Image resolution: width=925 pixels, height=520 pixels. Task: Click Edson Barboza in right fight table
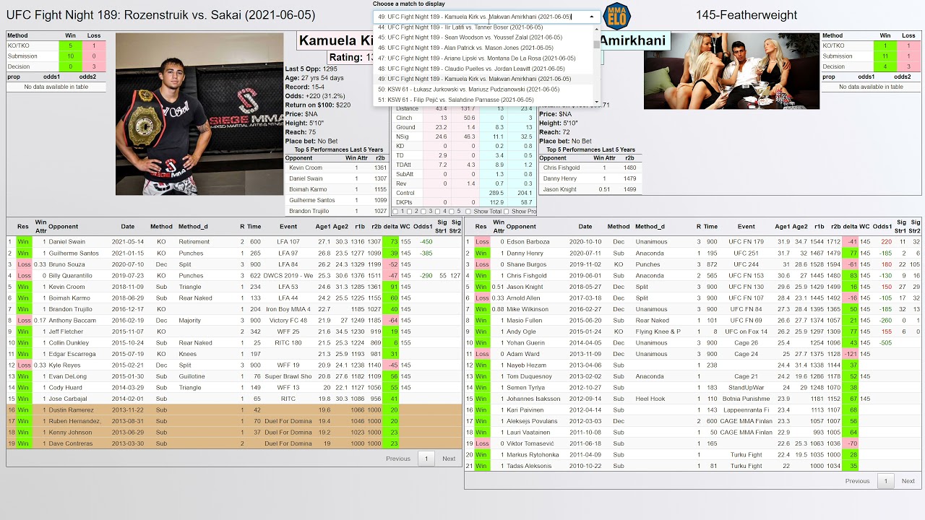[x=529, y=242]
